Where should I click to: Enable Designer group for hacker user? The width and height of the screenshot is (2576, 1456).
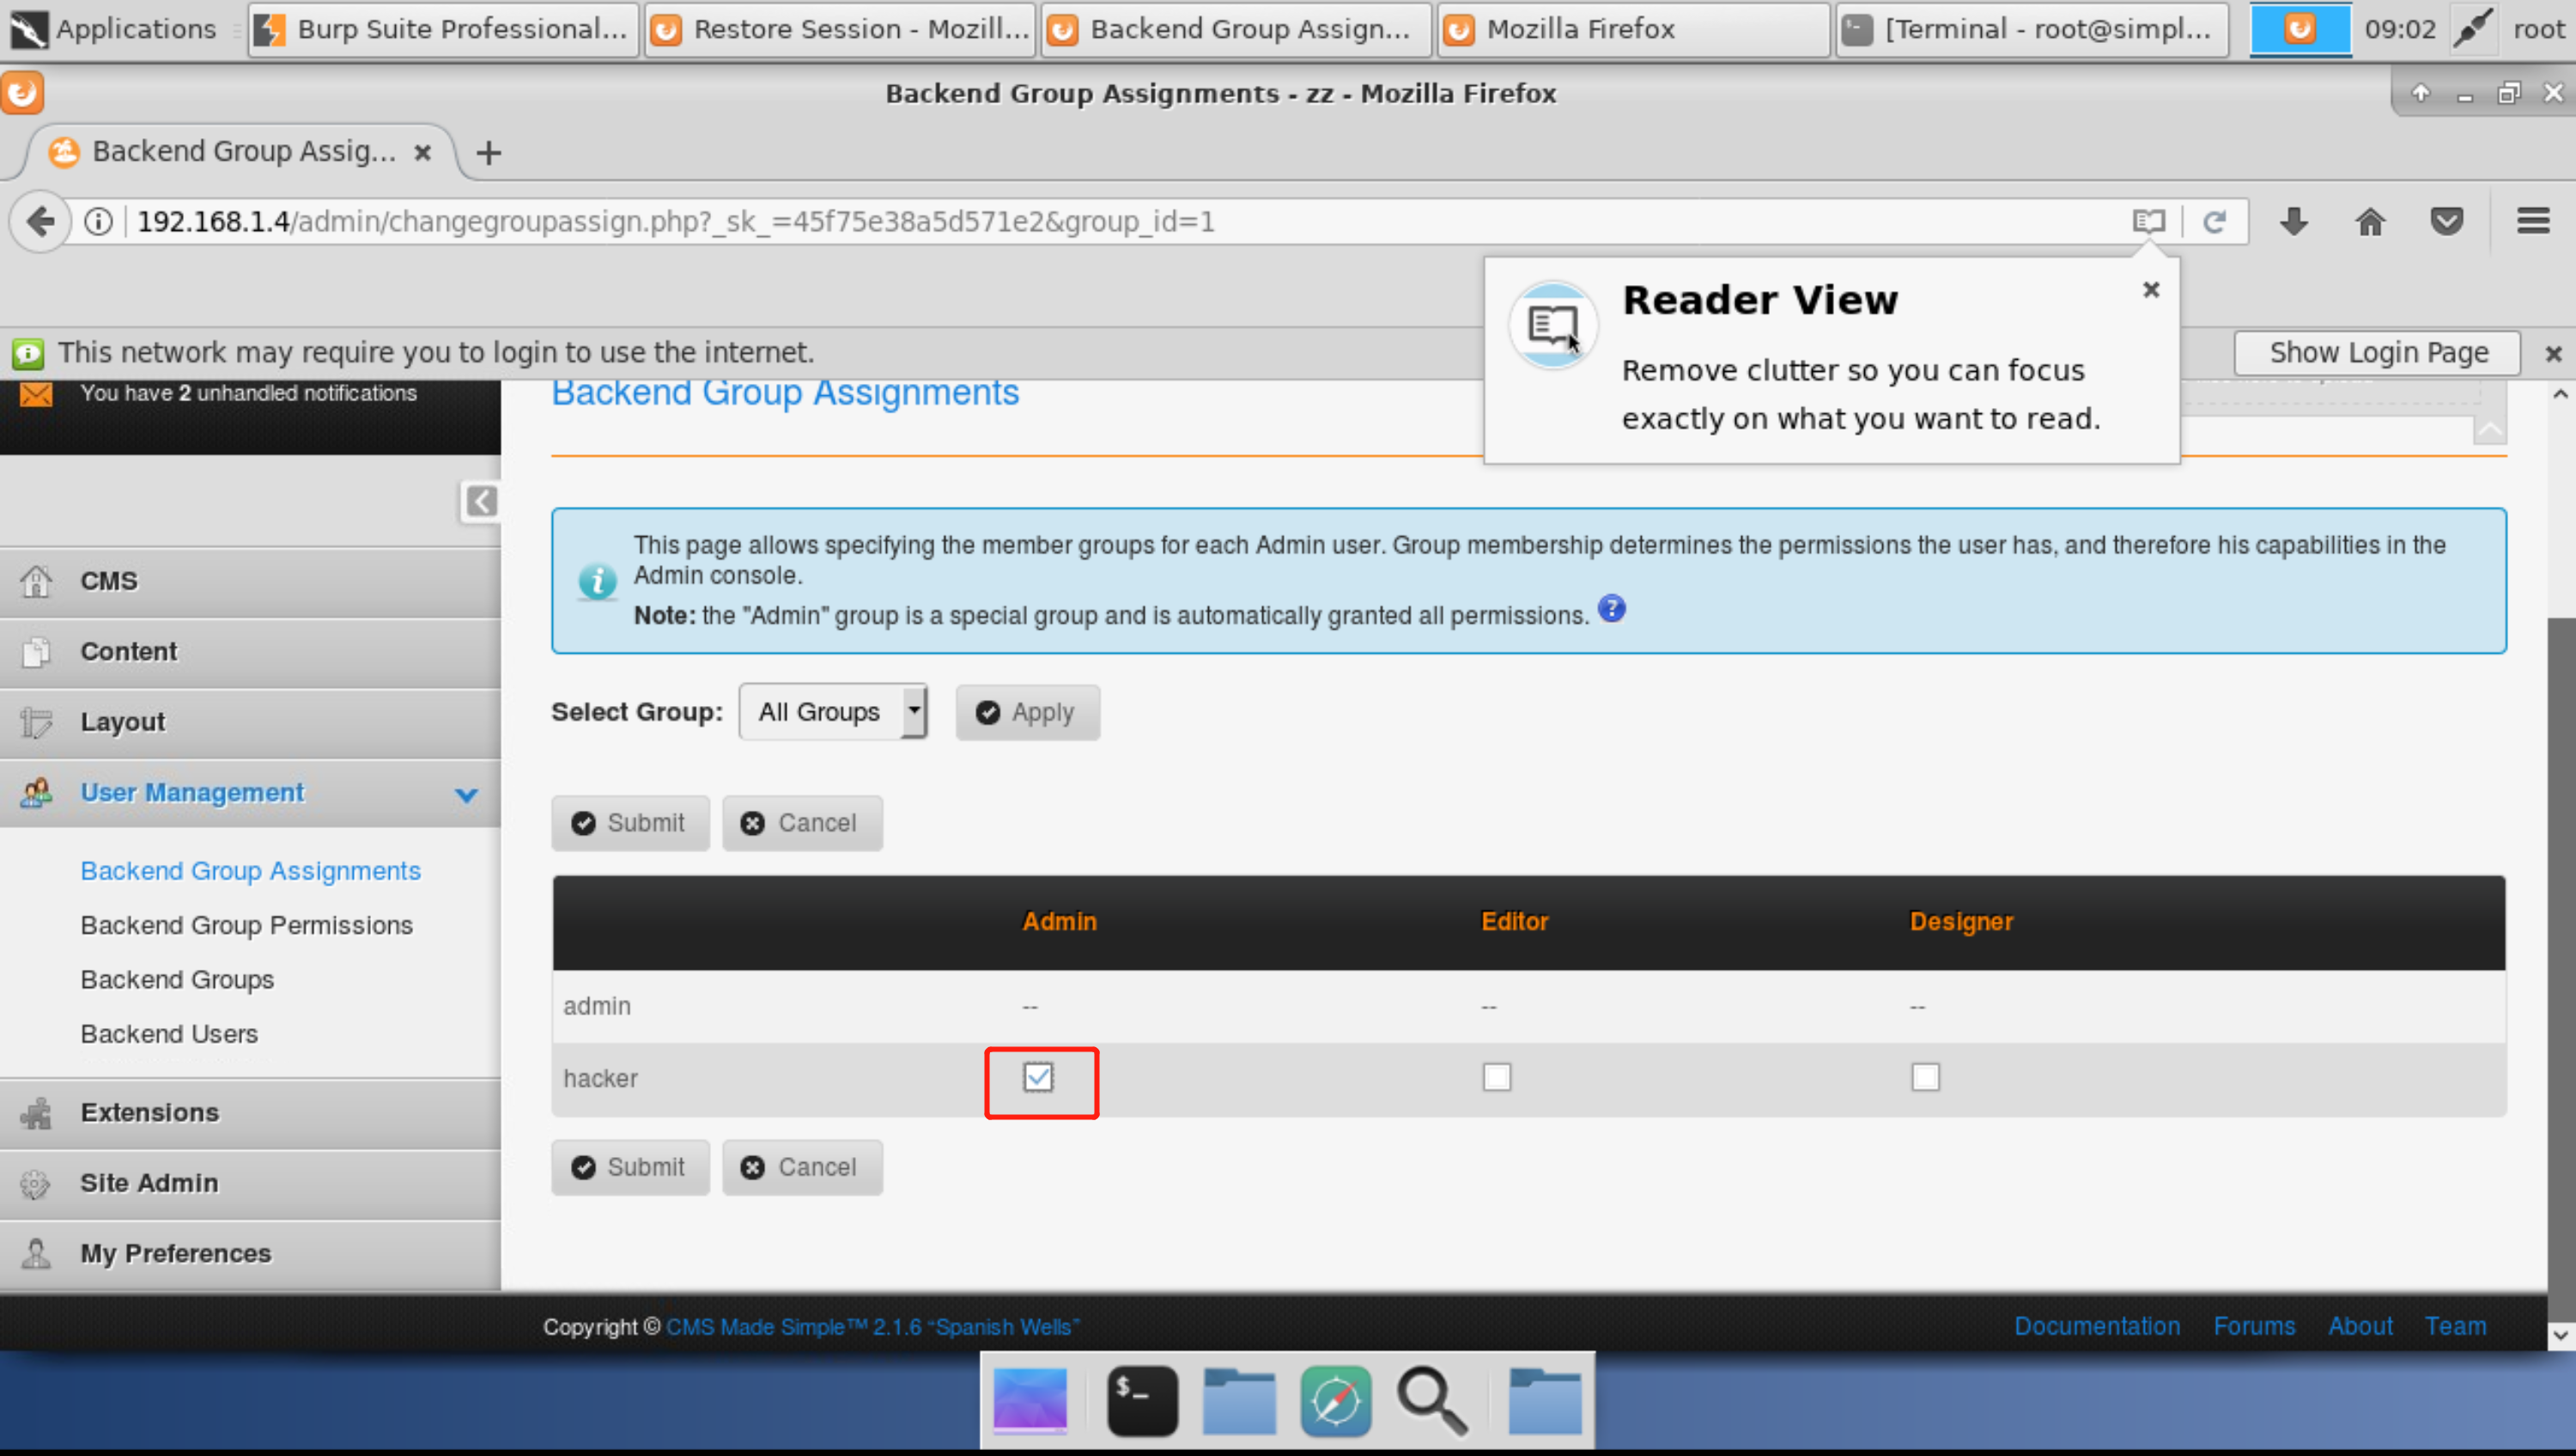click(1925, 1078)
